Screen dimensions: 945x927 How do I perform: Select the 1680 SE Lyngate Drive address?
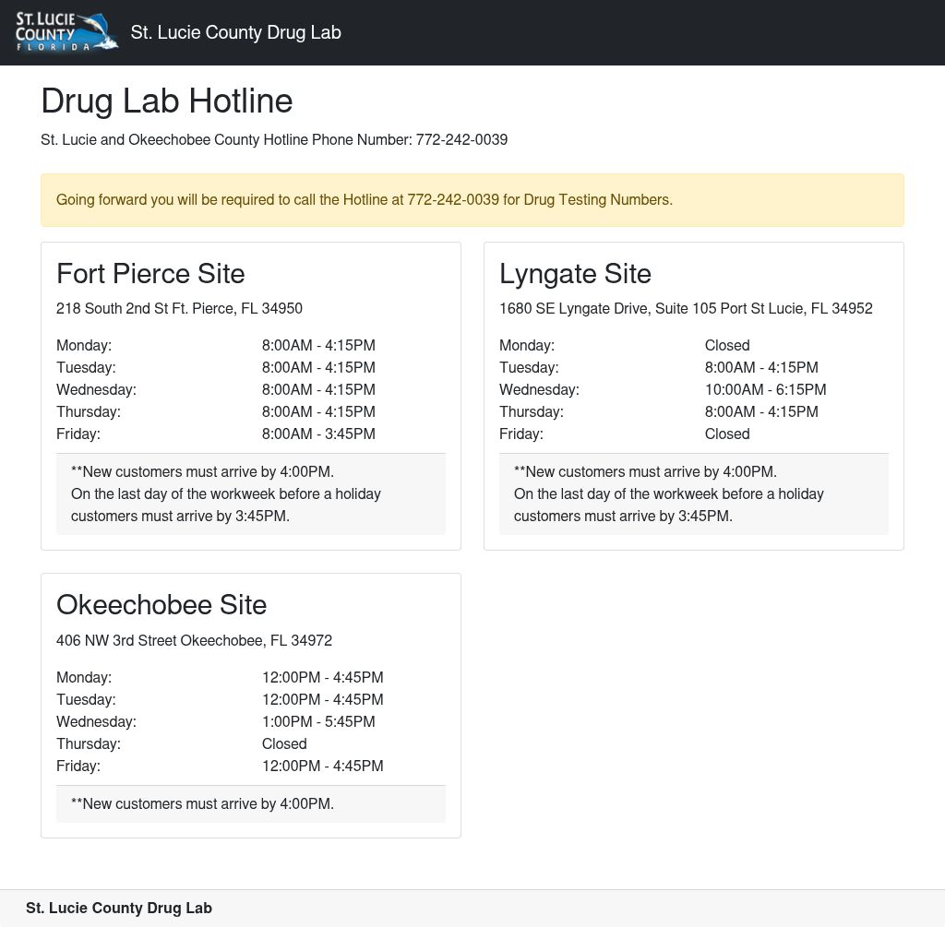point(686,309)
